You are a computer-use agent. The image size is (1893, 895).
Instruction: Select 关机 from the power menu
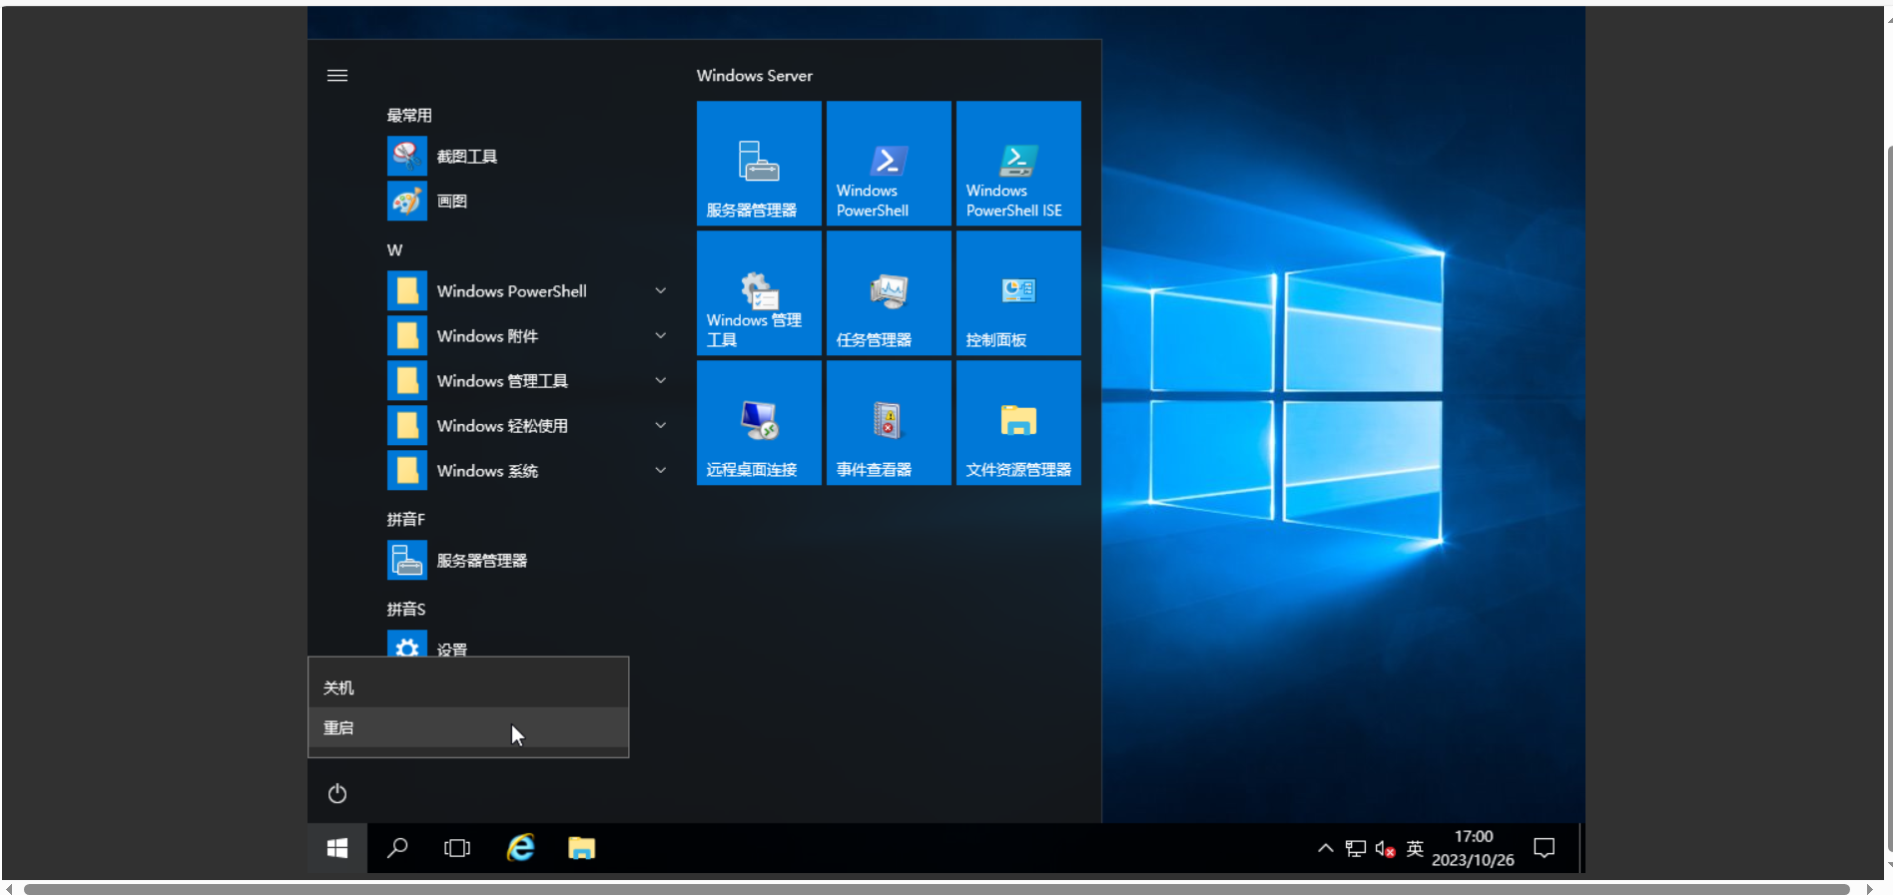coord(468,687)
